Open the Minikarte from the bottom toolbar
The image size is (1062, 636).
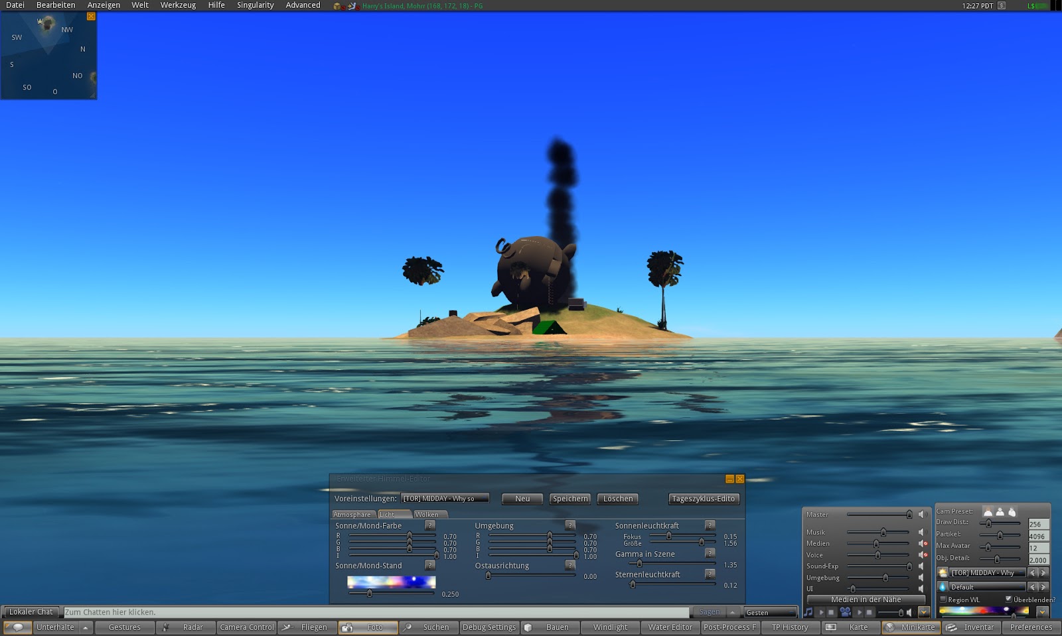(911, 627)
